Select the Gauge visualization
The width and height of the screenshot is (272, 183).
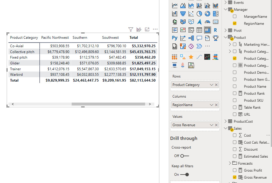coord(208,22)
